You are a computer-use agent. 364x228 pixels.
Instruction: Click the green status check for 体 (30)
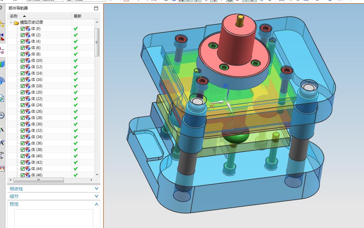(x=76, y=124)
